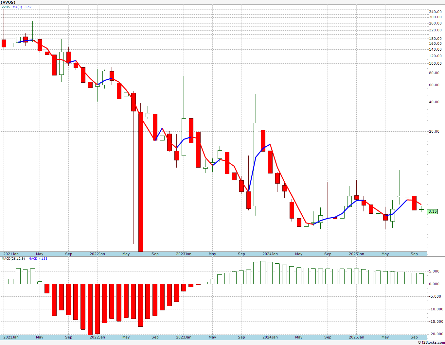Click the 0.000 MACD axis label
The height and width of the screenshot is (345, 445).
434,284
